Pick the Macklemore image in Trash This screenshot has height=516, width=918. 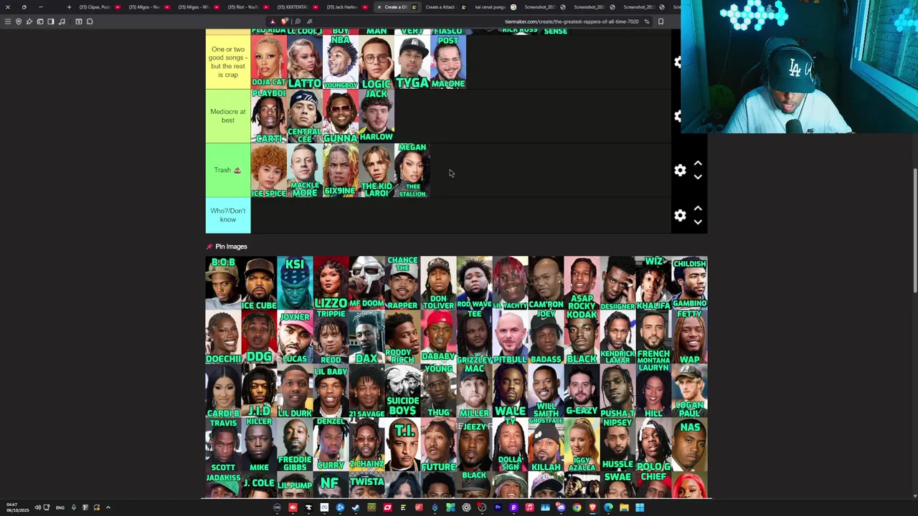click(x=305, y=171)
